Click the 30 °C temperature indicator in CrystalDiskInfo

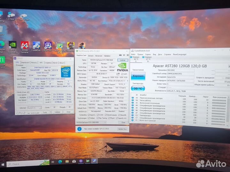click(138, 89)
